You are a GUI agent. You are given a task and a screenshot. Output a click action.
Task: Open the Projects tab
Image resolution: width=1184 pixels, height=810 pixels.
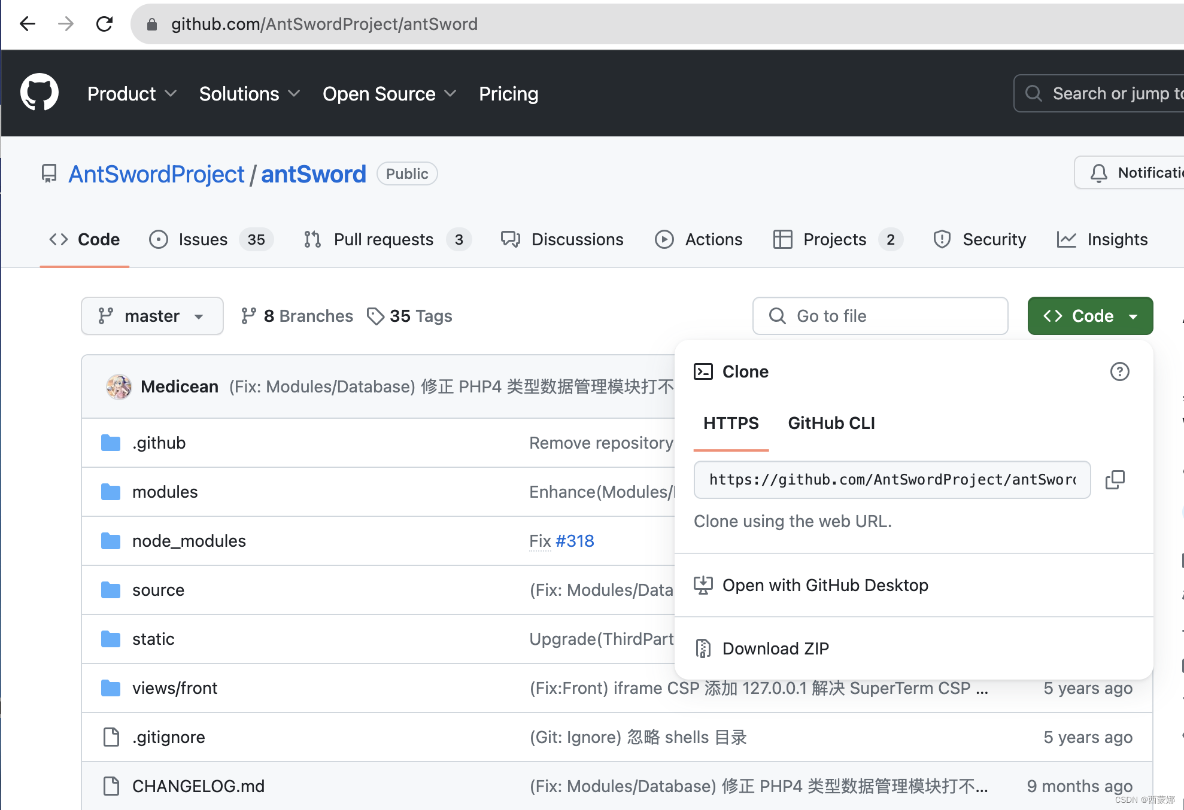tap(838, 239)
